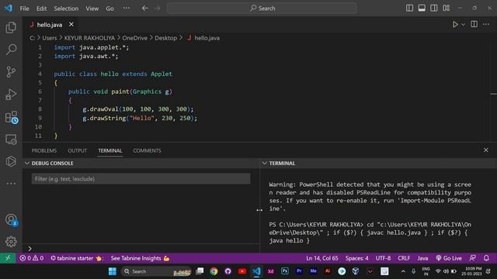Open notifications bell
The image size is (497, 279).
coord(486,258)
